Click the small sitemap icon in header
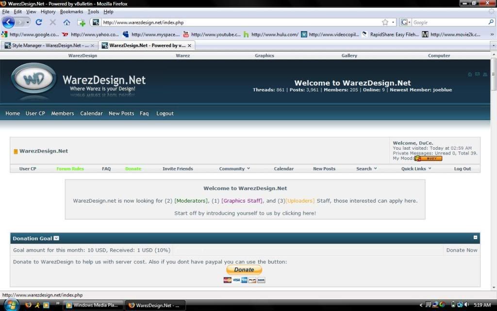 [485, 74]
